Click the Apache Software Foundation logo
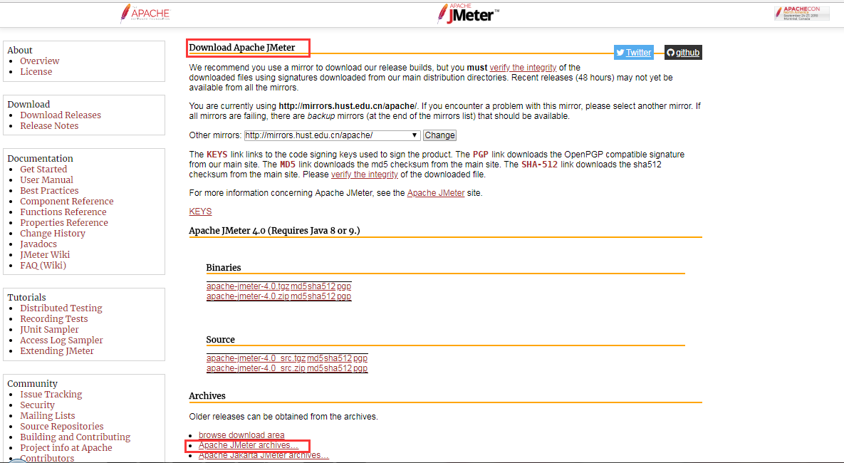The image size is (844, 463). (145, 14)
